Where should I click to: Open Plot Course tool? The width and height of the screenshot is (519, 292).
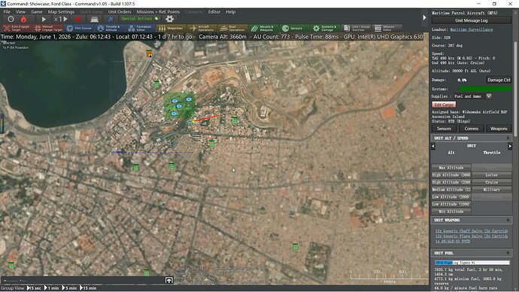pos(79,28)
